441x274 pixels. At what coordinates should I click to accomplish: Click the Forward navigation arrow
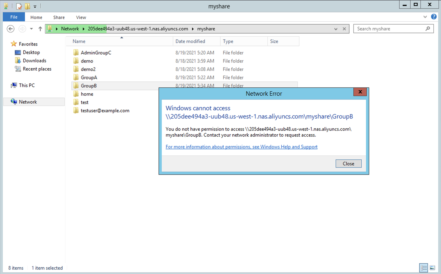22,29
